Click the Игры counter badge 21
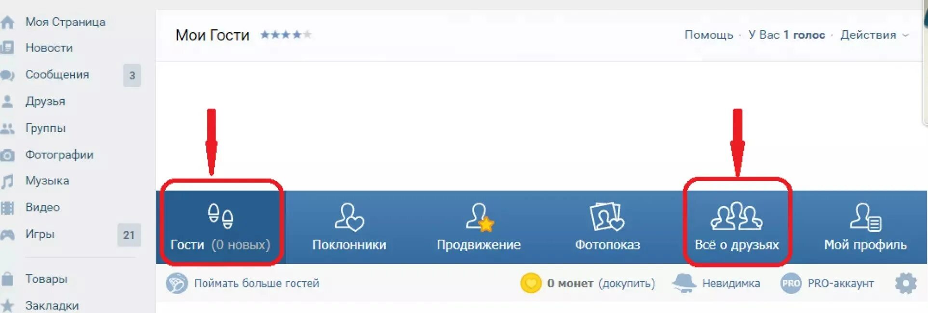Screen dimensions: 928x313 (x=129, y=235)
